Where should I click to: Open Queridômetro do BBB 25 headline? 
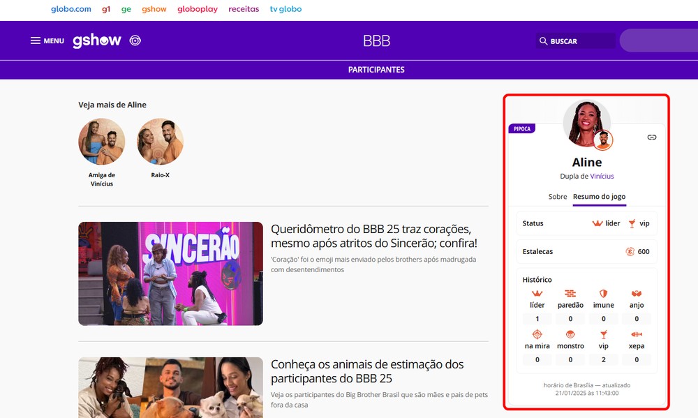point(374,236)
